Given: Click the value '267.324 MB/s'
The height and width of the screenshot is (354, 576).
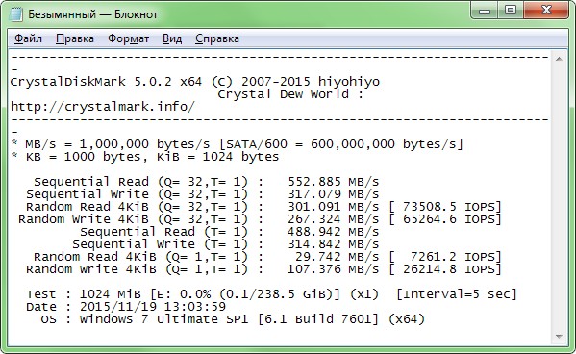Looking at the screenshot, I should click(x=333, y=219).
